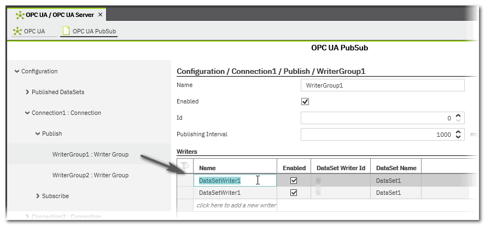Expand the Published DataSets node
The width and height of the screenshot is (485, 226).
27,92
